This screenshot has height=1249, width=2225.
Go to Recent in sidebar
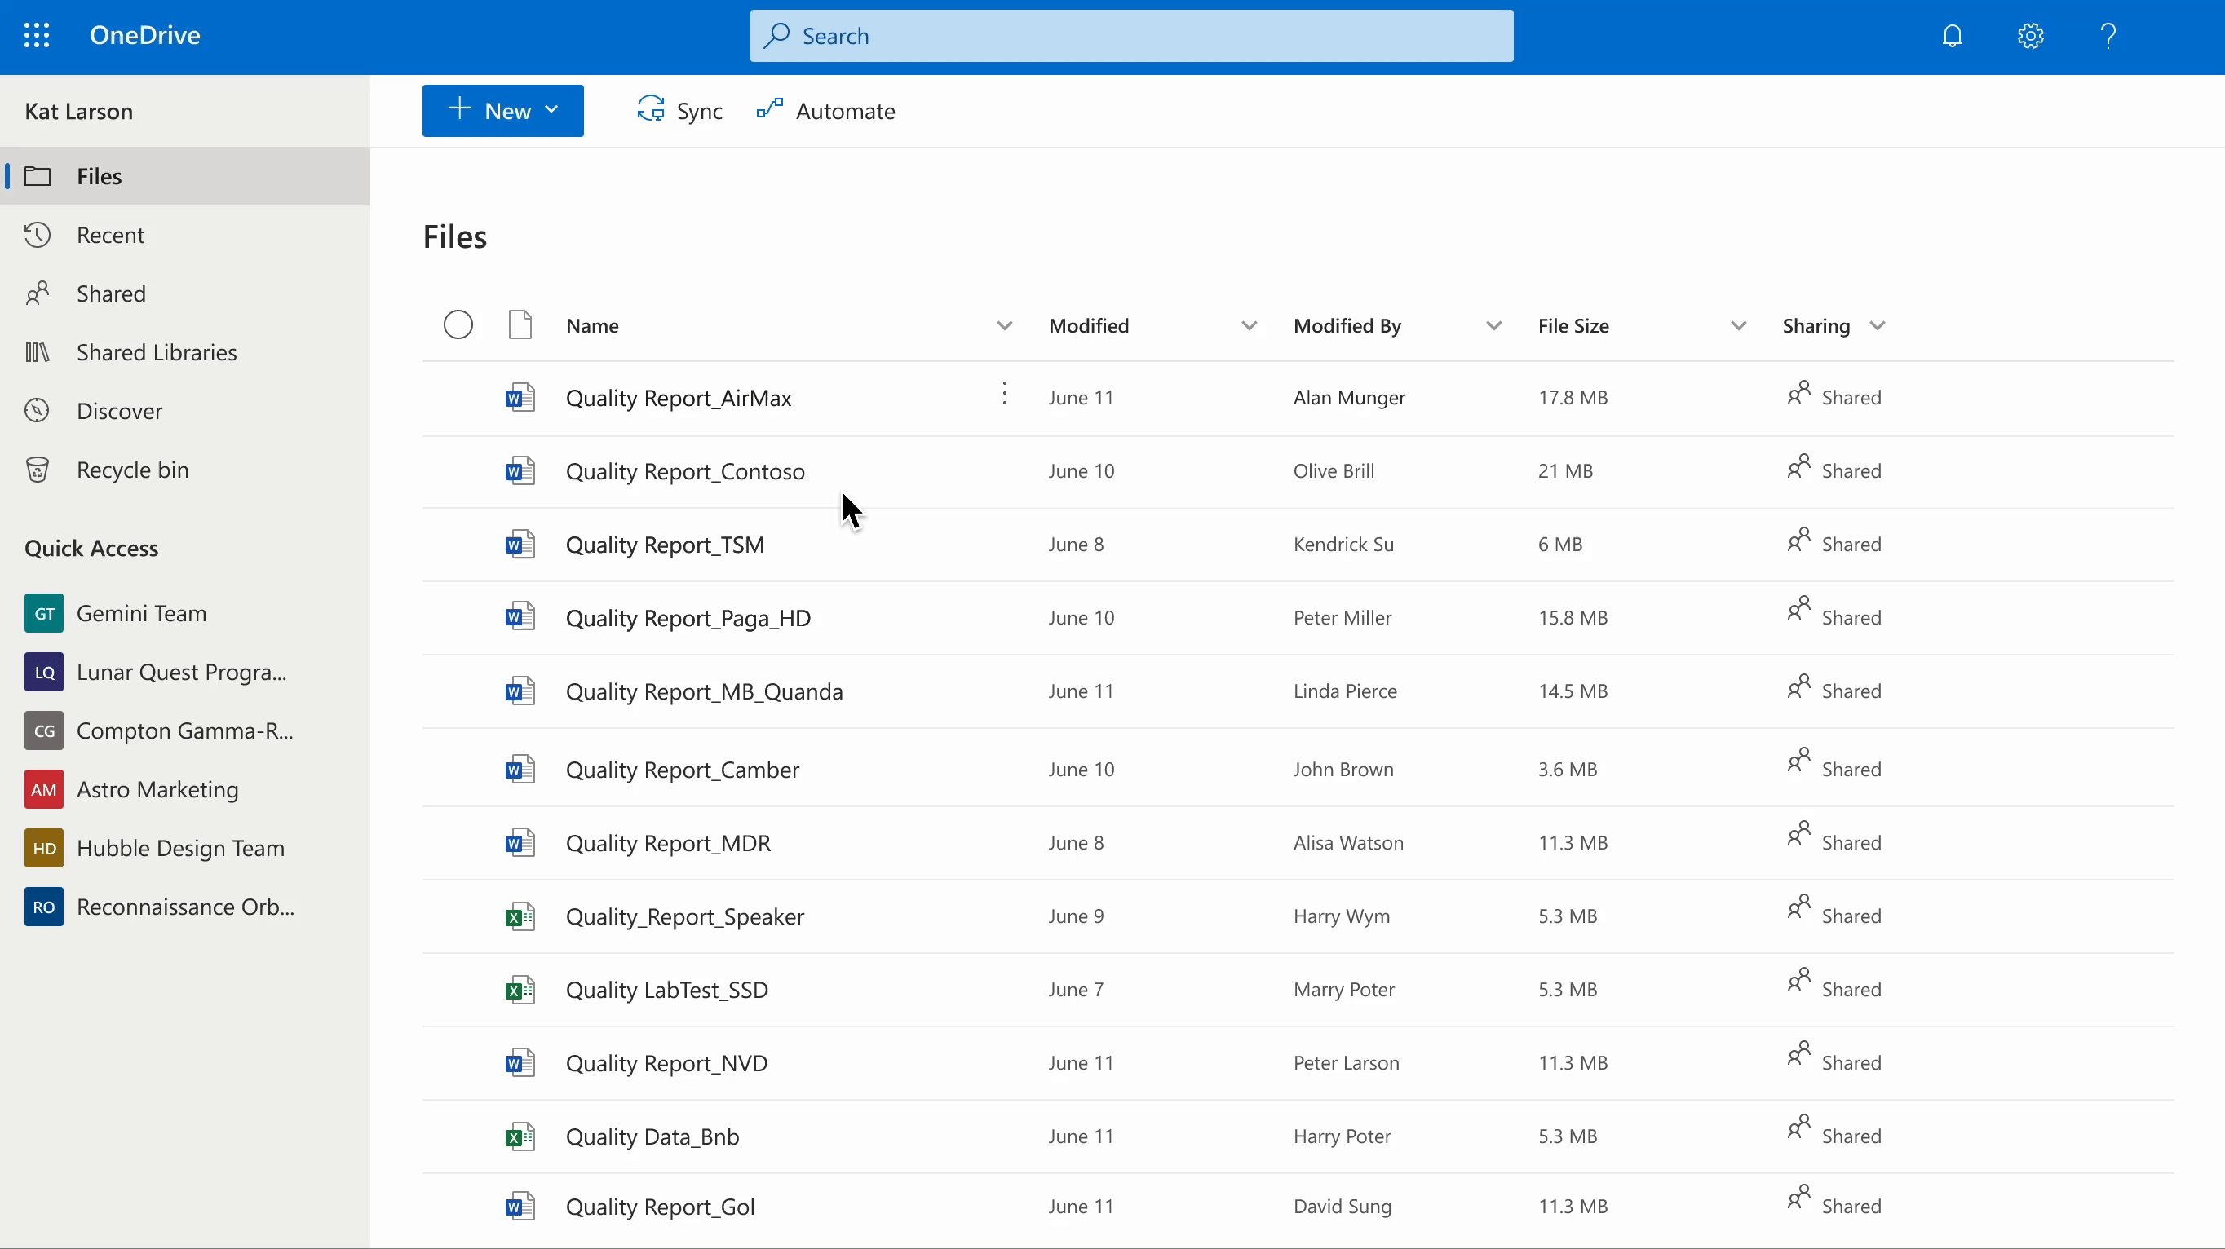point(109,235)
